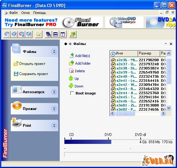This screenshot has width=177, height=168.
Task: Open the VideoDVD maker pro banner
Action: pos(124,22)
